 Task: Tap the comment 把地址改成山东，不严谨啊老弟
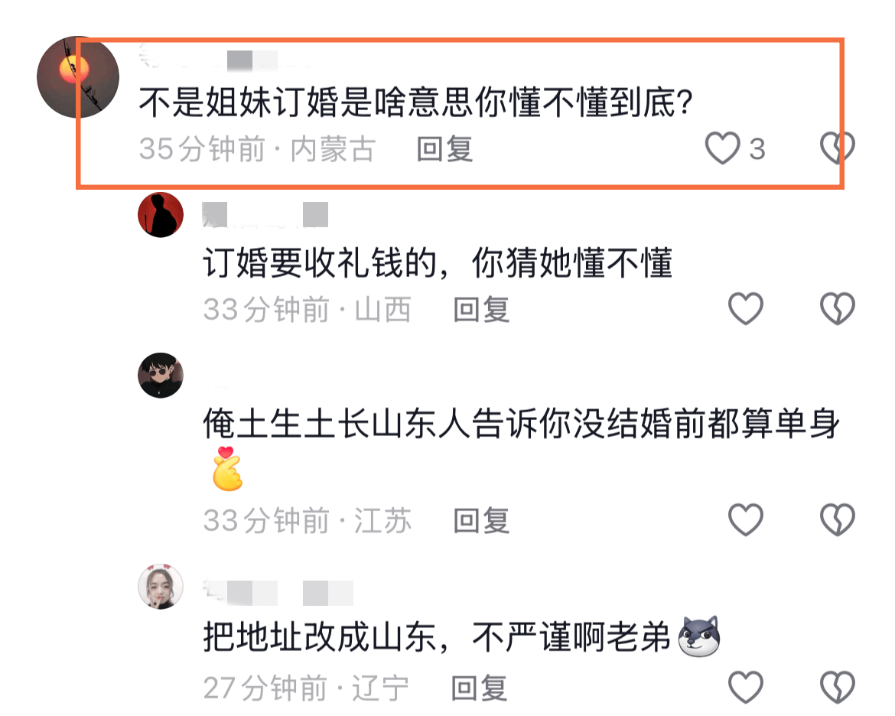pos(461,636)
